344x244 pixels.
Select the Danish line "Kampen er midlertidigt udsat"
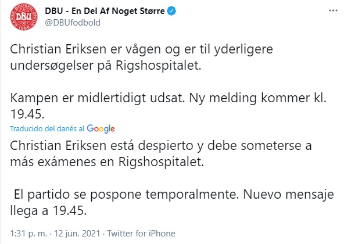[97, 98]
